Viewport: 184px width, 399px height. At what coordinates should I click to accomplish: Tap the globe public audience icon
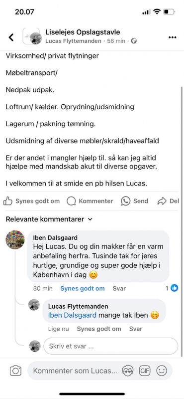[x=134, y=41]
